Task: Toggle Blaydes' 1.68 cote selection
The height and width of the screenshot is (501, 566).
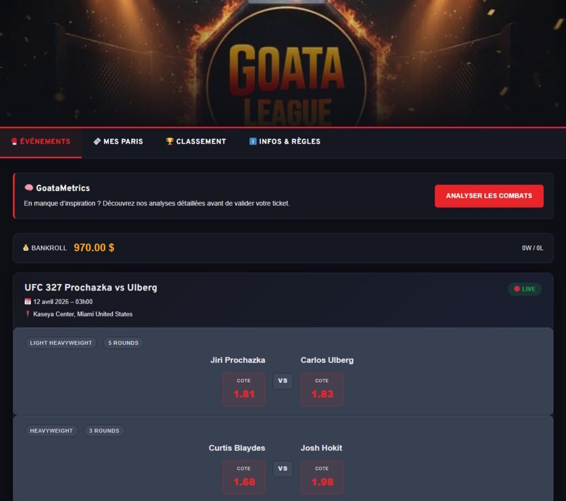Action: [244, 477]
